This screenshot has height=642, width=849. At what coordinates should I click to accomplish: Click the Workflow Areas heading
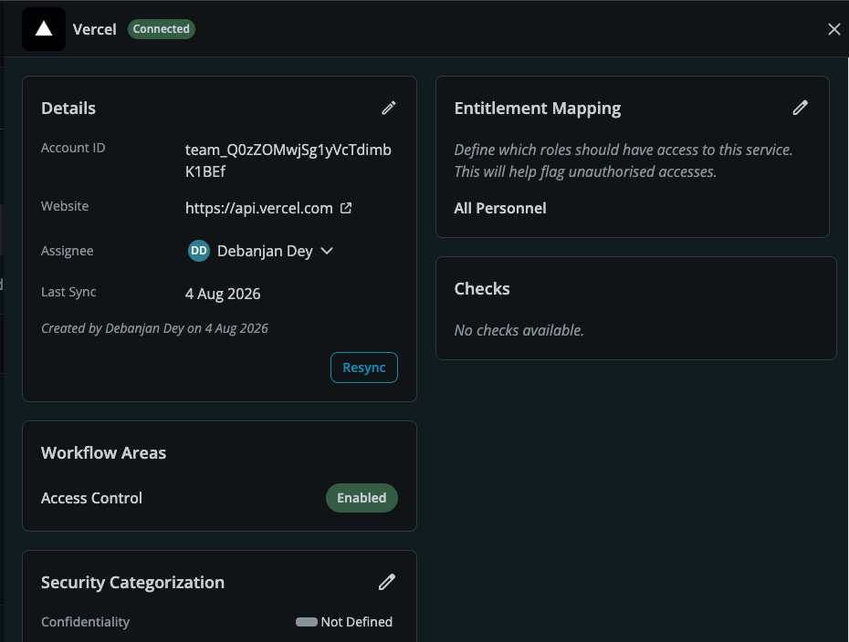pyautogui.click(x=103, y=452)
